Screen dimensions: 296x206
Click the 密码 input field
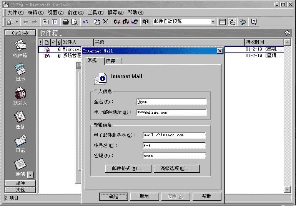click(x=174, y=156)
